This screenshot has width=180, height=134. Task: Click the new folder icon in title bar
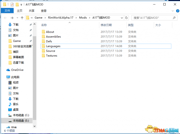[17, 4]
